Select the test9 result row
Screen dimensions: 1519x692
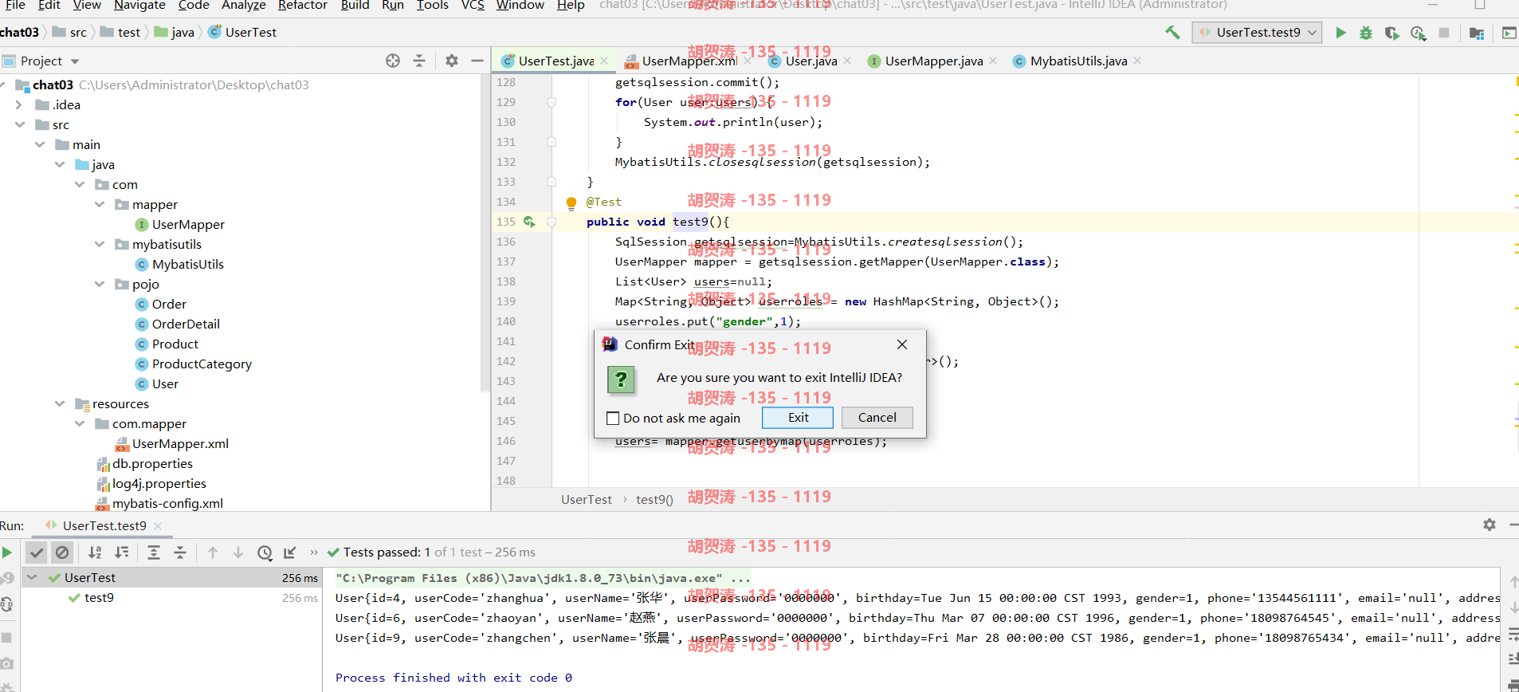click(172, 598)
